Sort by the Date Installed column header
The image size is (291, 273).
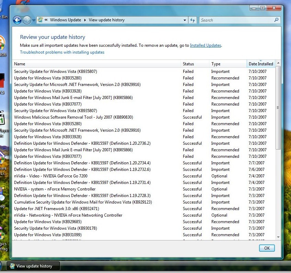coord(261,64)
